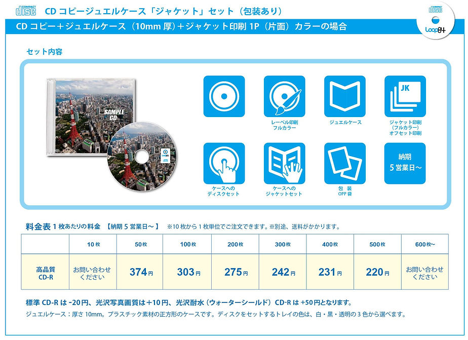
Task: Click the 包装 OPP袋 icon
Action: (x=345, y=163)
